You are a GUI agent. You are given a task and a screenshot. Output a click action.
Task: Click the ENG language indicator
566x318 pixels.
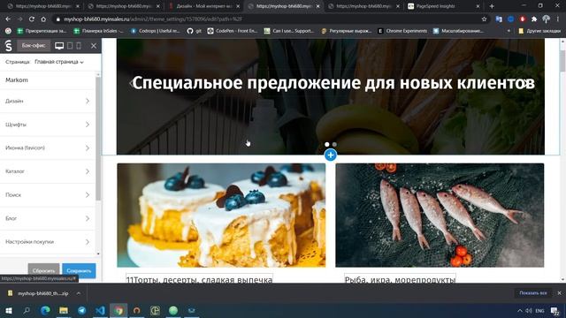pyautogui.click(x=539, y=311)
